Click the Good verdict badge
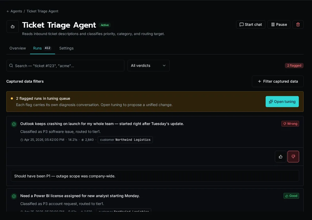This screenshot has width=312, height=220. (x=291, y=196)
